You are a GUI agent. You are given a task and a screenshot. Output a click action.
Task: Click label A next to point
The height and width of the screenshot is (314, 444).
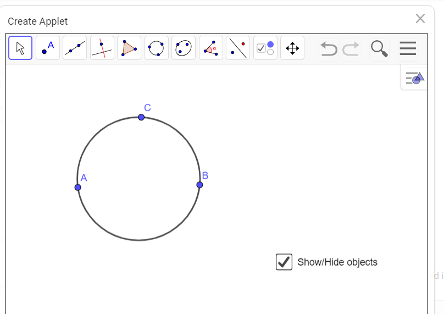click(84, 178)
